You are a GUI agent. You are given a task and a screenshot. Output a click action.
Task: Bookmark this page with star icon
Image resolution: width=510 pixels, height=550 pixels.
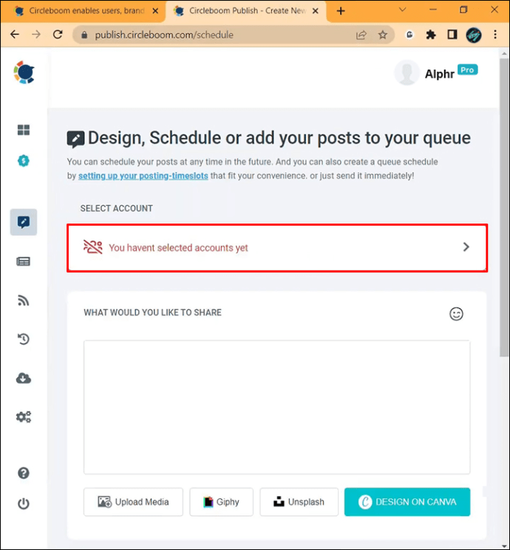(383, 35)
